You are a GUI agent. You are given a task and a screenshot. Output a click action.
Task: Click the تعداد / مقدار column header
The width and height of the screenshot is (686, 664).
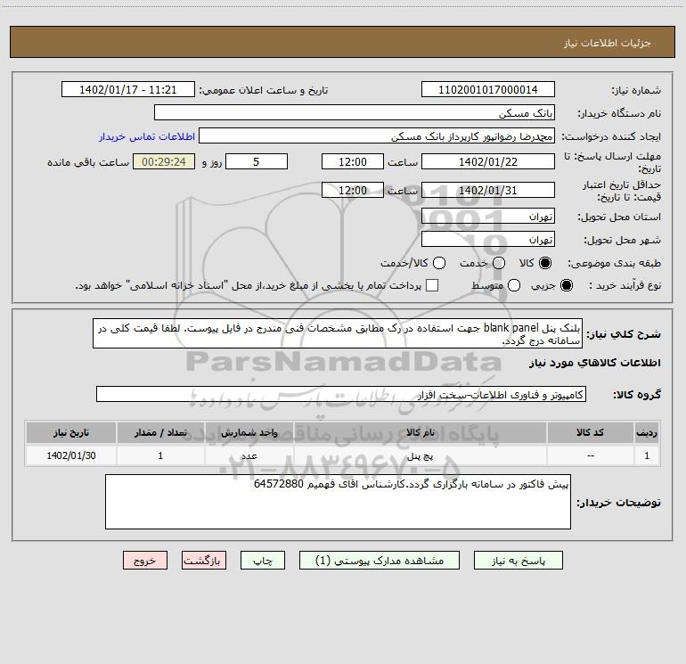(x=160, y=432)
